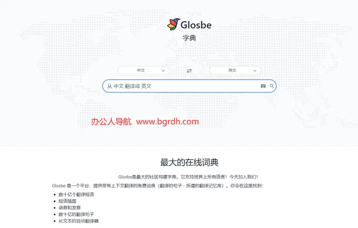Click the list item 数十亿个翻译短语
This screenshot has width=358, height=228.
click(76, 195)
